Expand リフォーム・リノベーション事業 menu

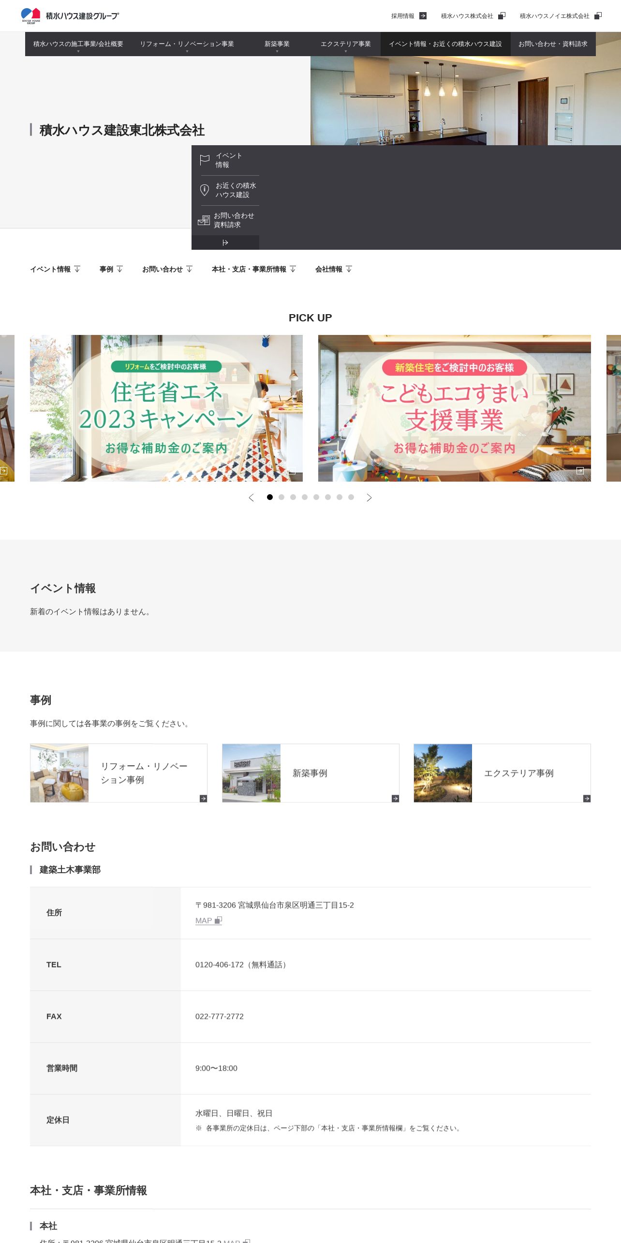point(187,44)
